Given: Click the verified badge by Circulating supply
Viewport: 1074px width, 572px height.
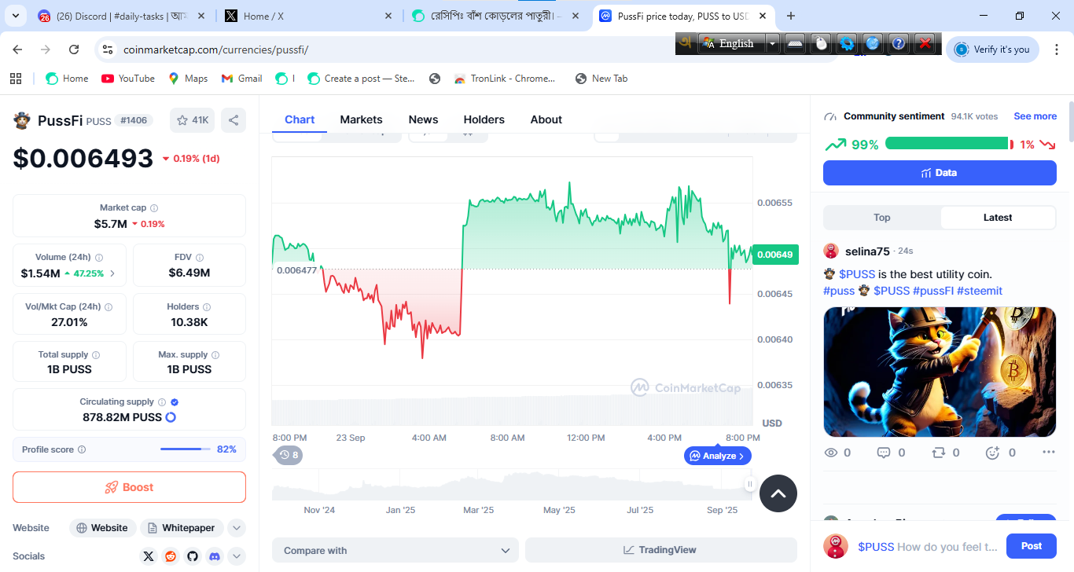Looking at the screenshot, I should point(175,402).
